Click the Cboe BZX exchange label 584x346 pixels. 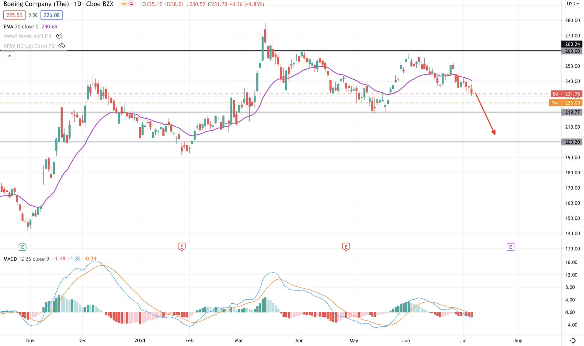(100, 4)
